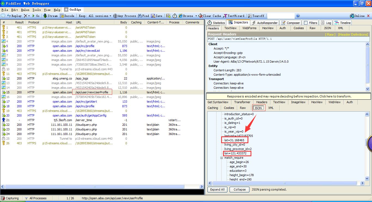Sort by the Result column header

pyautogui.click(x=19, y=22)
